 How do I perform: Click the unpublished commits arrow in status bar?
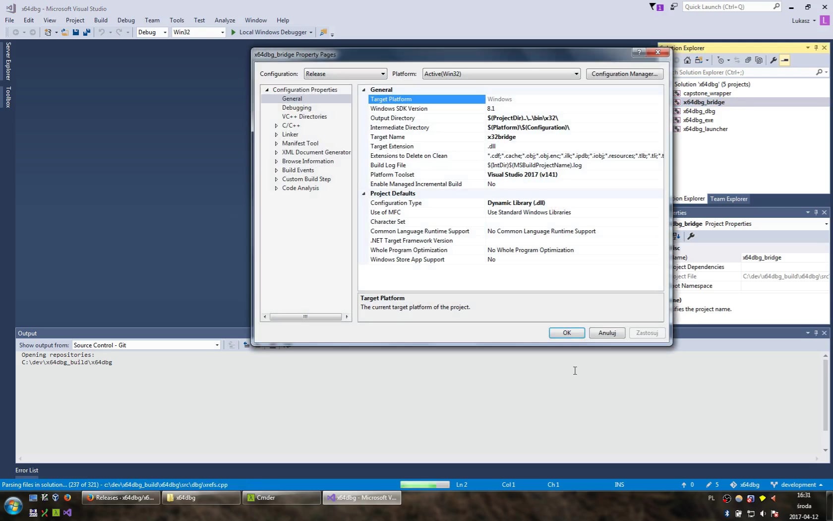pyautogui.click(x=687, y=485)
